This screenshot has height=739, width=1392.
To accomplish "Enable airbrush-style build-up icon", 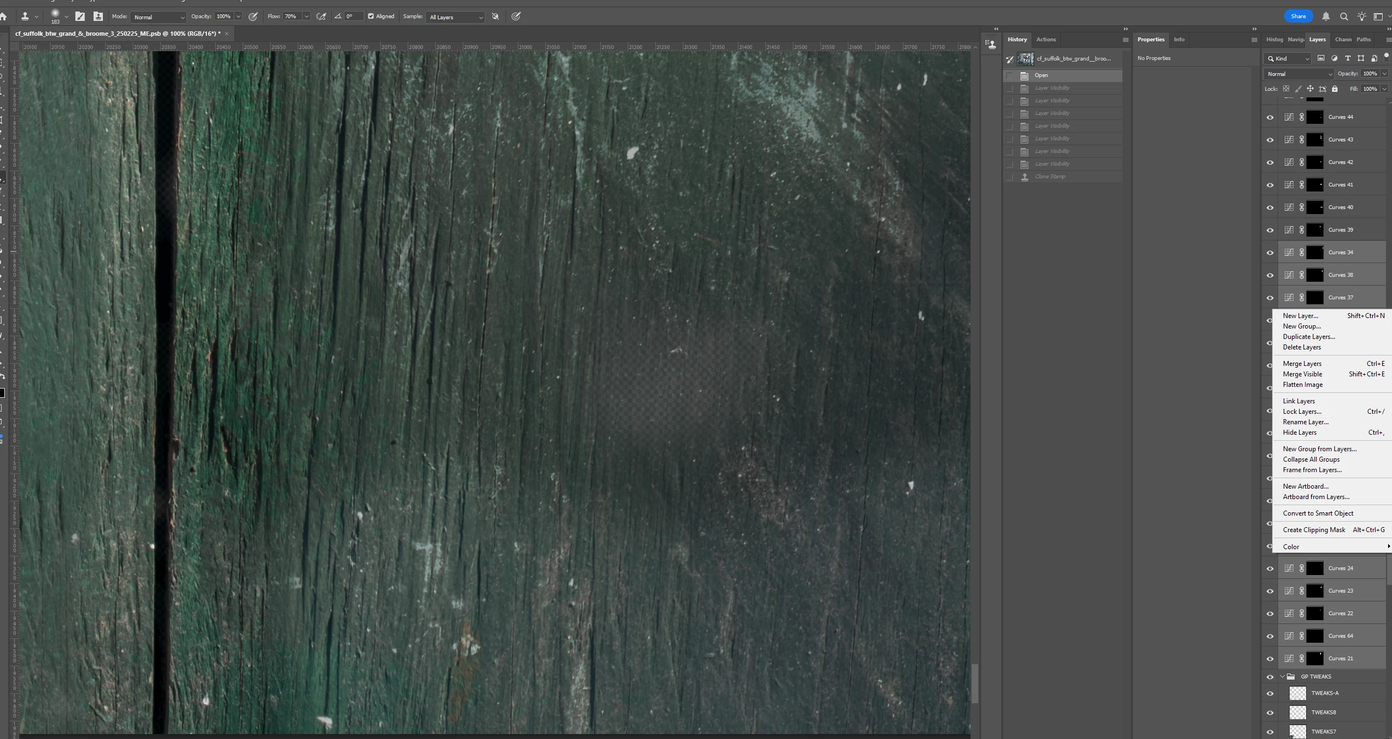I will point(321,17).
